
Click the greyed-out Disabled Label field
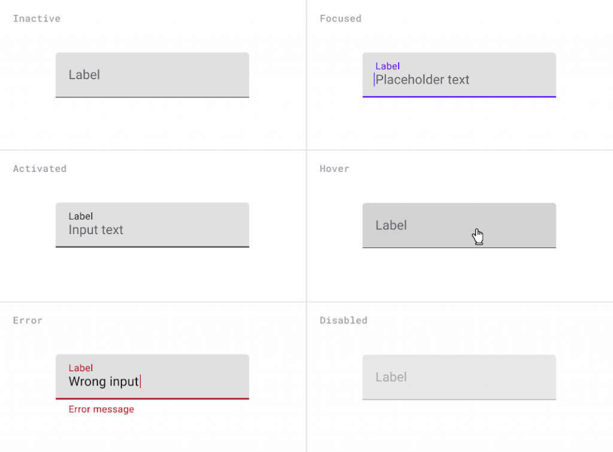[x=459, y=377]
